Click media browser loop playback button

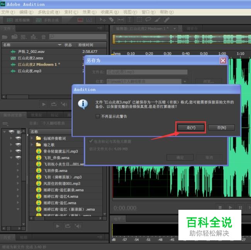[68, 226]
